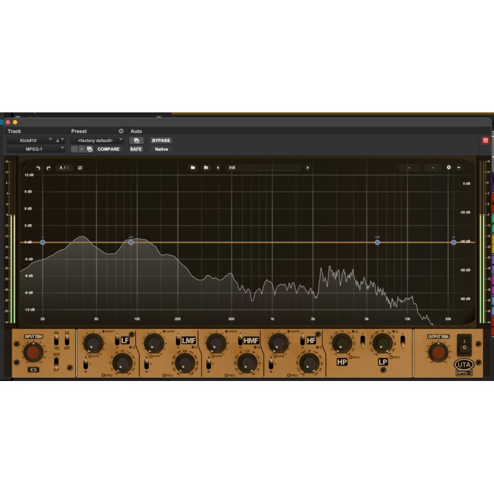
Task: Undo the last change in the EQ toolbar
Action: point(38,168)
